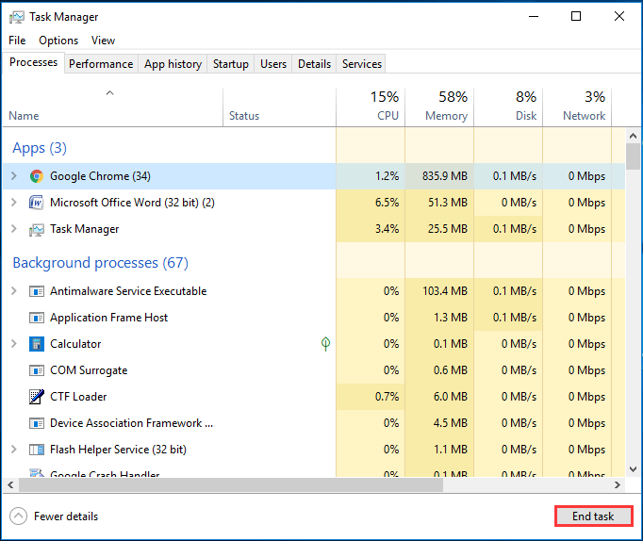This screenshot has height=541, width=643.
Task: Switch to the Performance tab
Action: click(x=101, y=64)
